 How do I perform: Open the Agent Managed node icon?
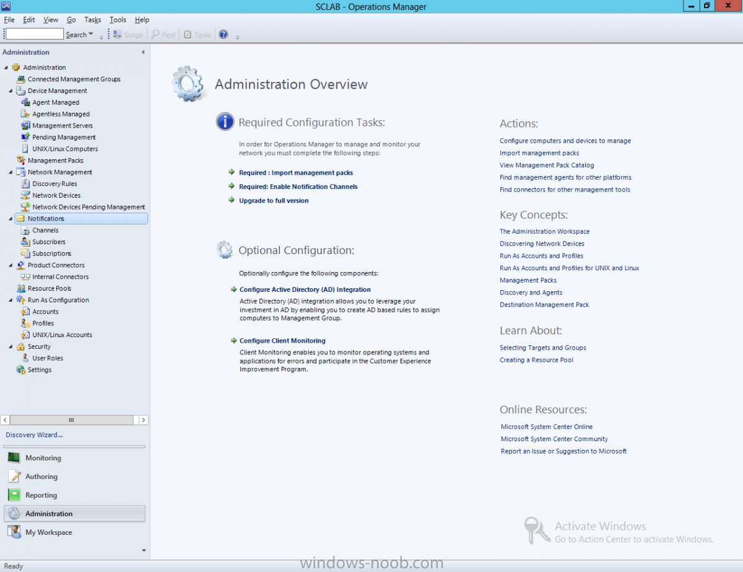[25, 102]
